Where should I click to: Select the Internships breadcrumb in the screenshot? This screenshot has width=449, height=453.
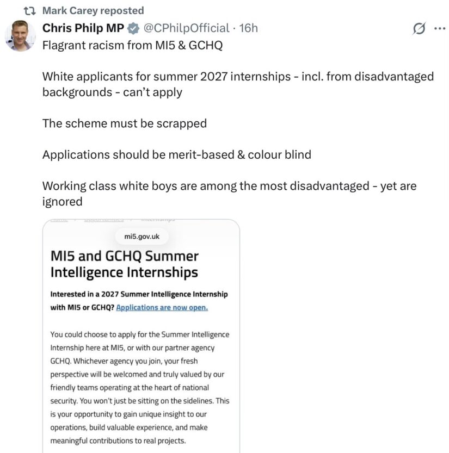158,220
